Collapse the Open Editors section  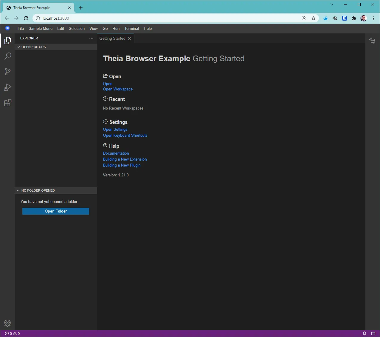[18, 47]
